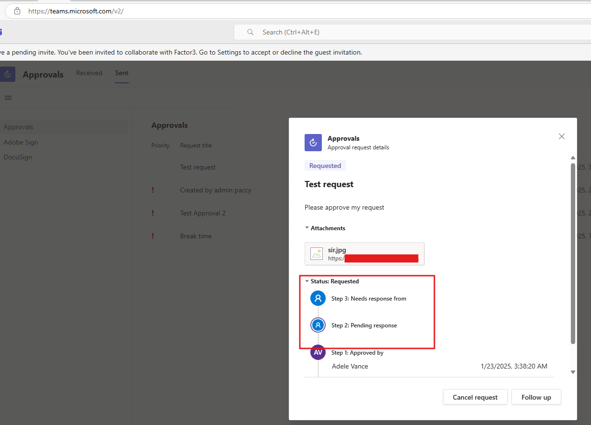Viewport: 591px width, 425px height.
Task: Close the approval request details dialog
Action: point(562,136)
